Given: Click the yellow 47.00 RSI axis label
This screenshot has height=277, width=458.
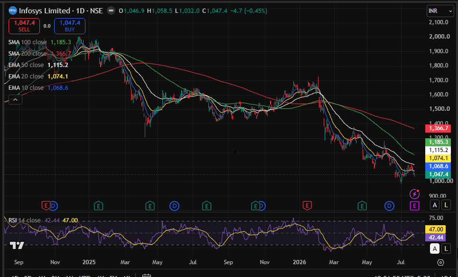Looking at the screenshot, I should point(436,229).
